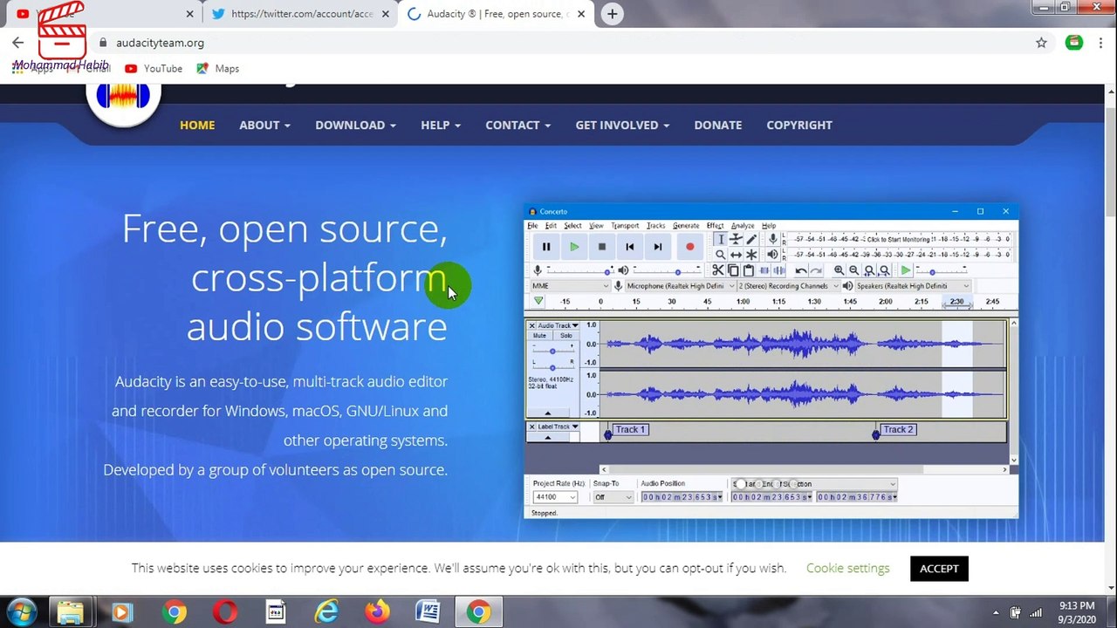Click the green Play button in transport toolbar
Screen dimensions: 1117x628
pyautogui.click(x=574, y=247)
